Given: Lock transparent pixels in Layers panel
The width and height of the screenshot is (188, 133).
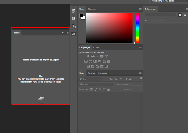Looking at the screenshot, I should [x=92, y=89].
